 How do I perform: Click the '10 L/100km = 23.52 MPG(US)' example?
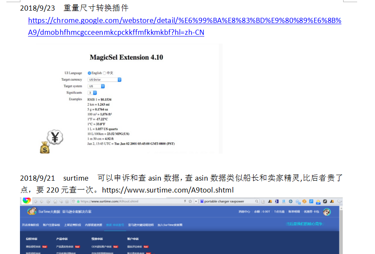[x=108, y=134]
